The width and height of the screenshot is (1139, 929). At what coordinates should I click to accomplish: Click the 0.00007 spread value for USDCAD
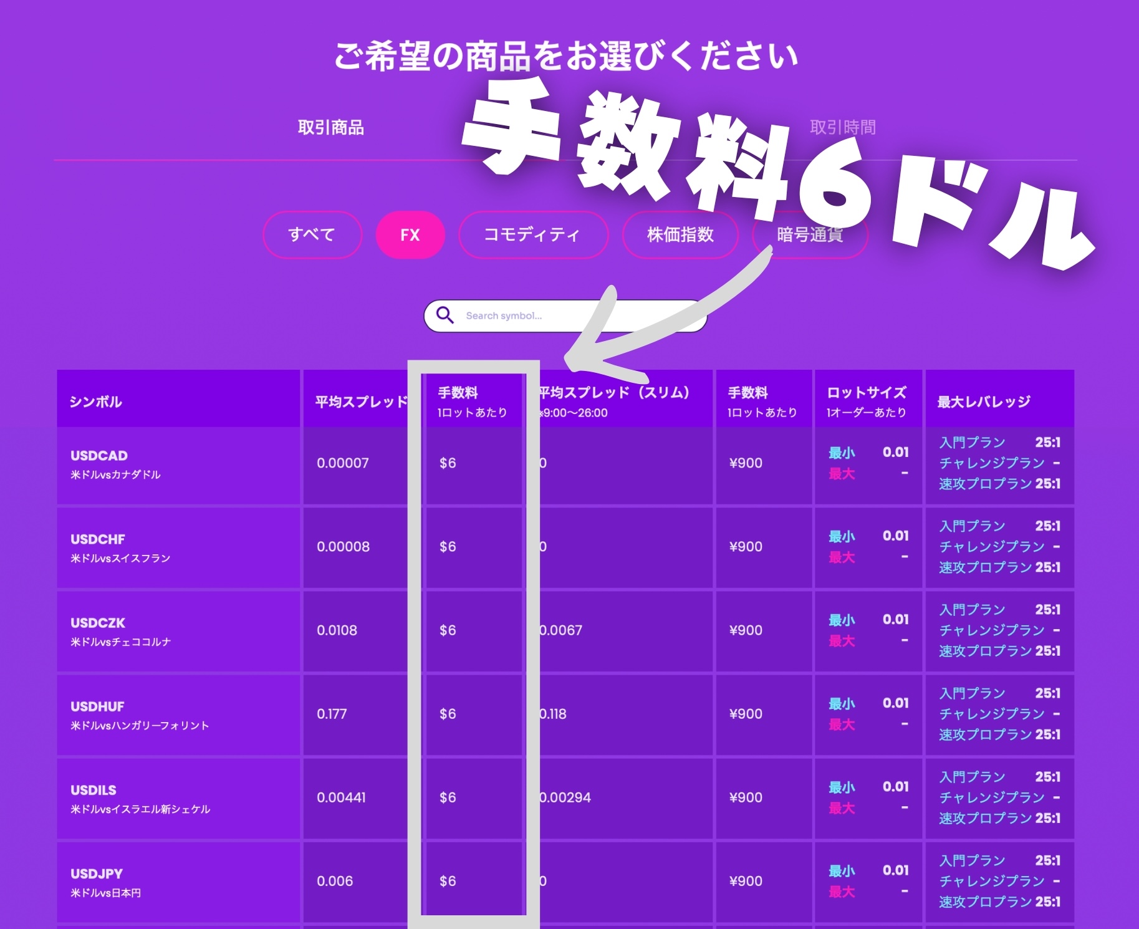(x=343, y=463)
